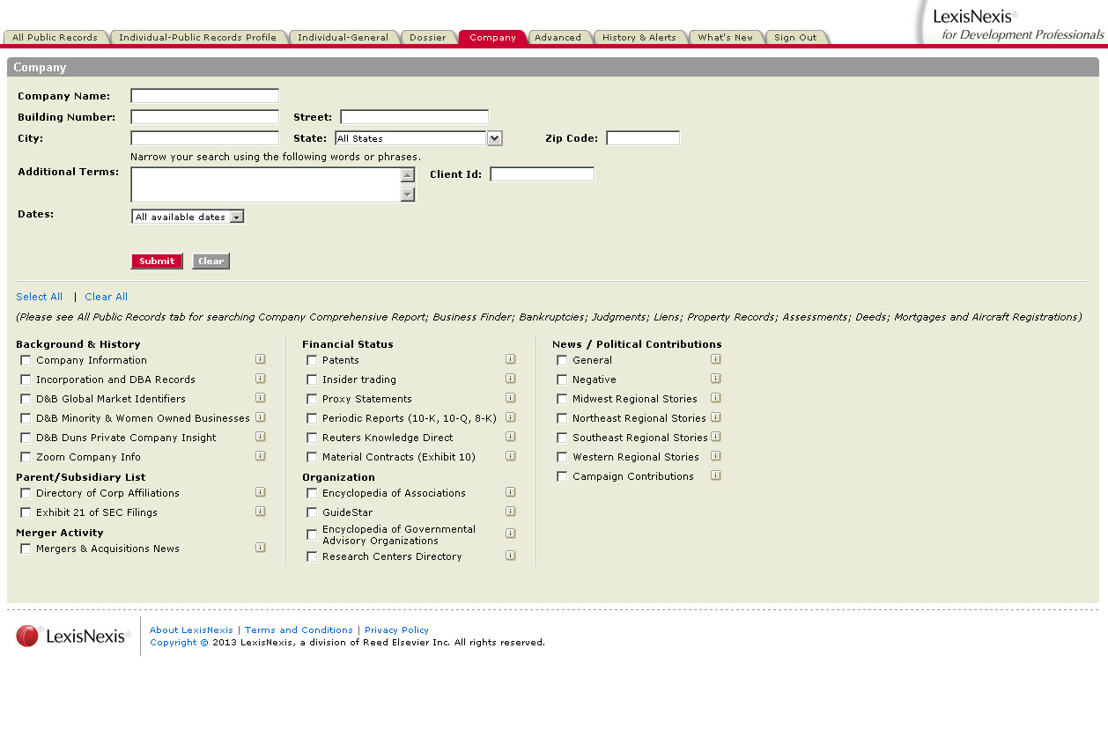Open info icon for Company Information
This screenshot has width=1108, height=744.
click(x=261, y=359)
